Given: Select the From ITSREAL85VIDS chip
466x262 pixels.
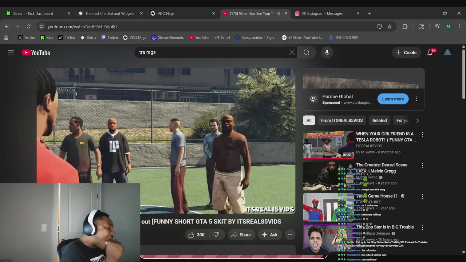Looking at the screenshot, I should tap(342, 120).
